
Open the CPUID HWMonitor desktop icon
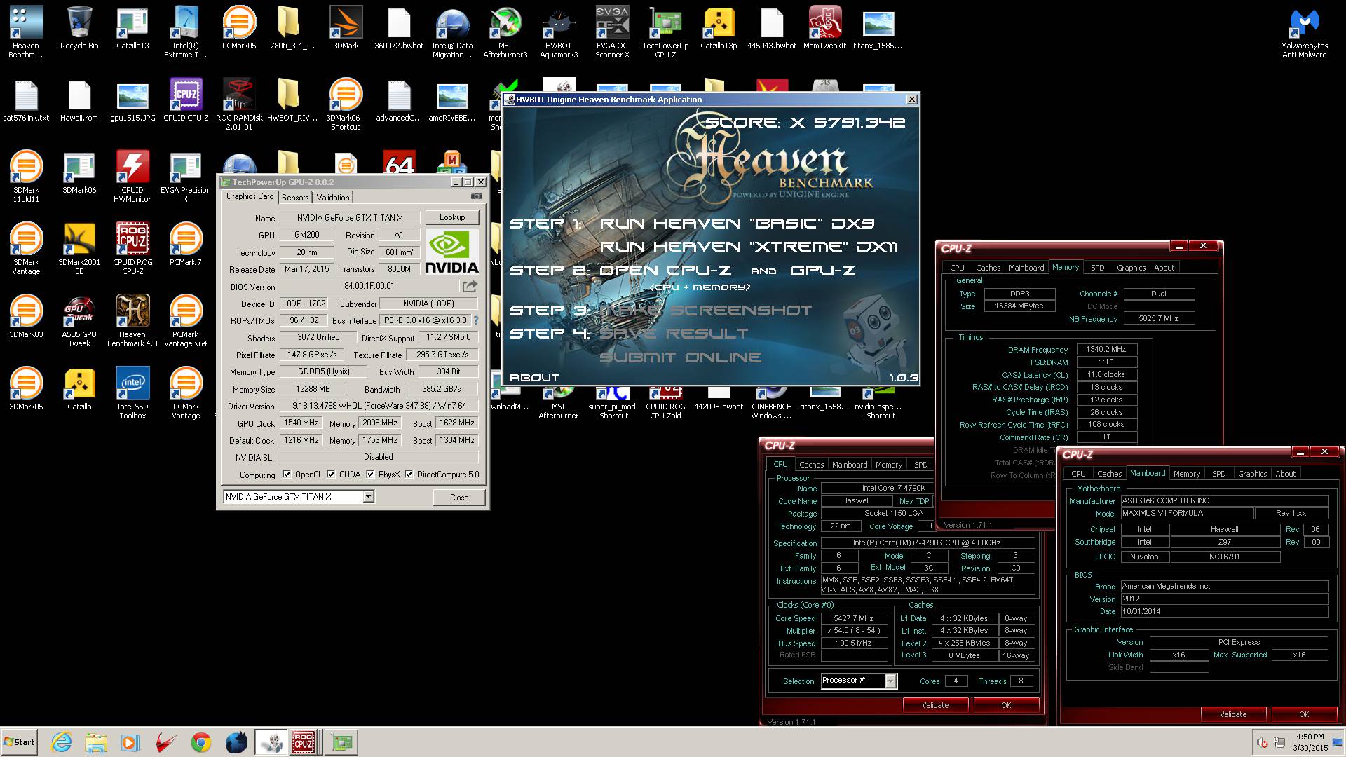[132, 176]
